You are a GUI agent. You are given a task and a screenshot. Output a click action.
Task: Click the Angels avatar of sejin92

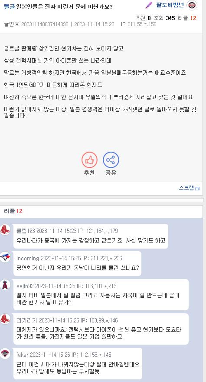pyautogui.click(x=5, y=285)
